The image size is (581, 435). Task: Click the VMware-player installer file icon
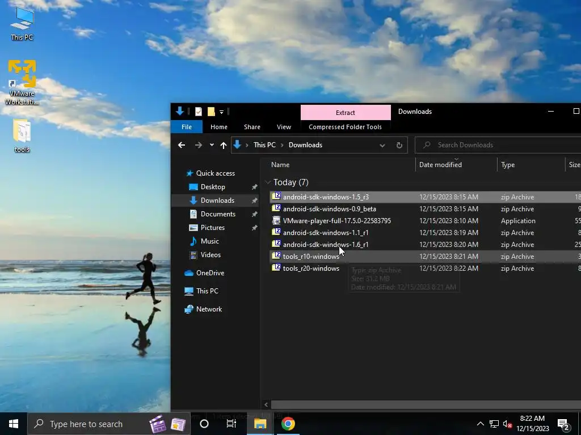tap(276, 220)
